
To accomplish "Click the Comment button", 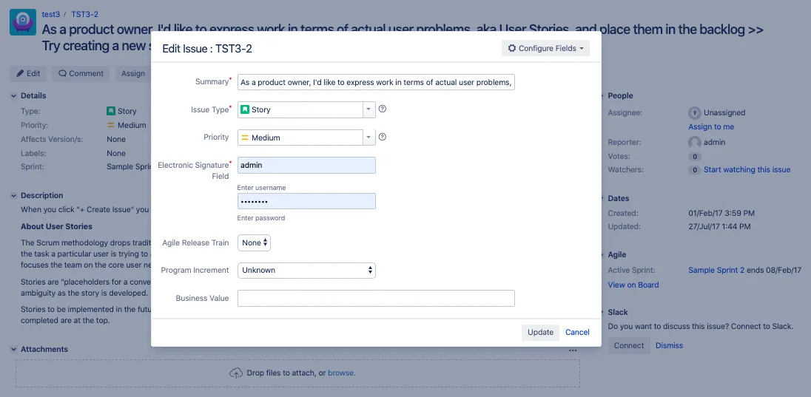I will 81,73.
